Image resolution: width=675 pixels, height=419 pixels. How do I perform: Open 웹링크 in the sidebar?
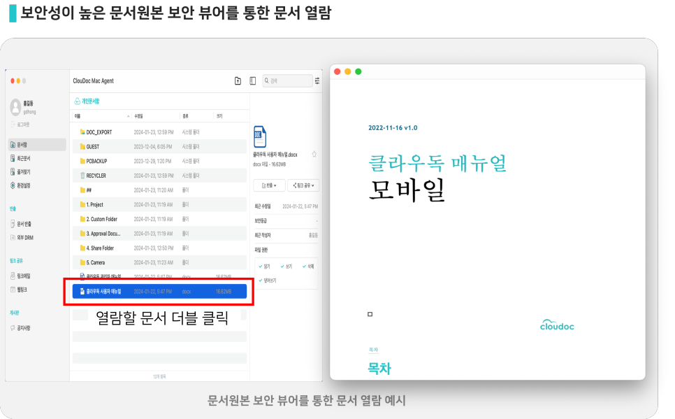(18, 290)
